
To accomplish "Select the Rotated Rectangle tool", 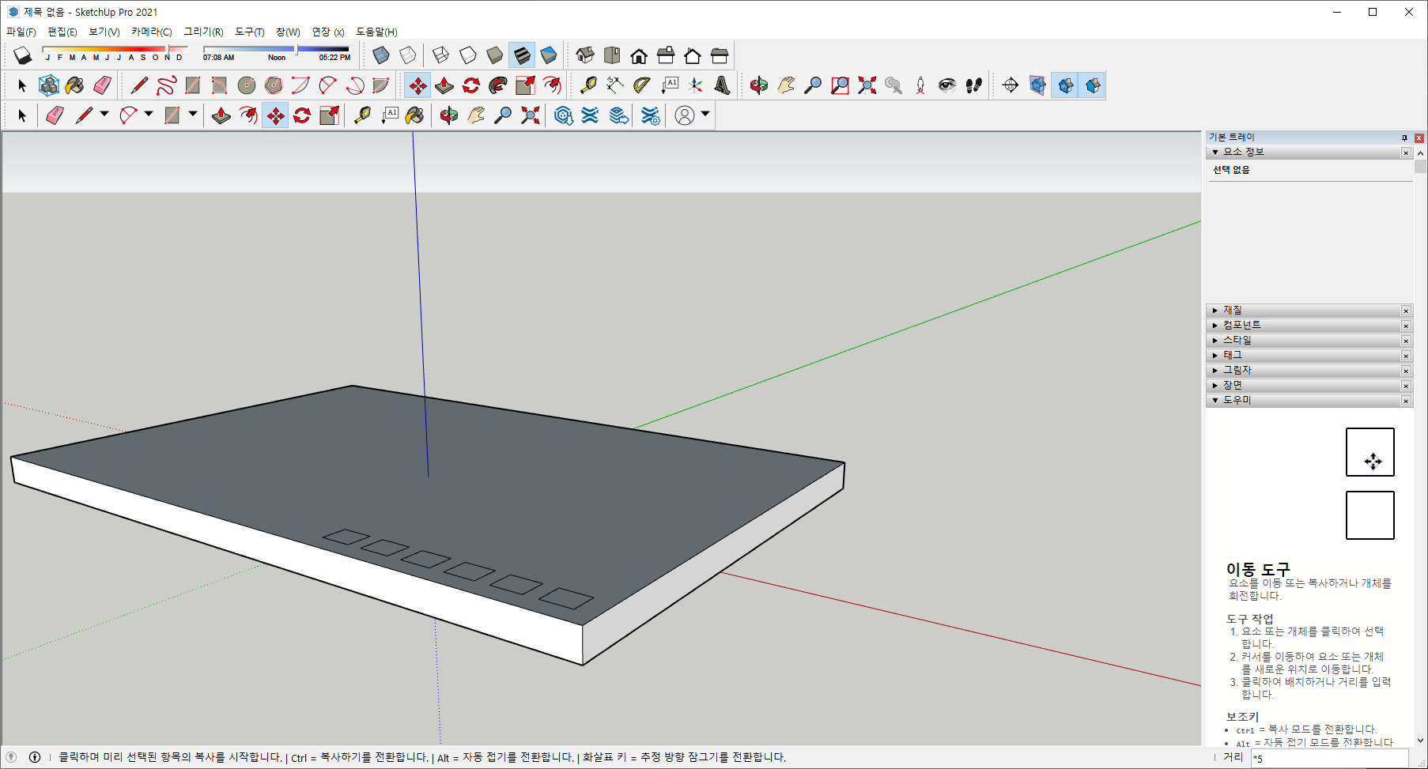I will click(x=220, y=85).
